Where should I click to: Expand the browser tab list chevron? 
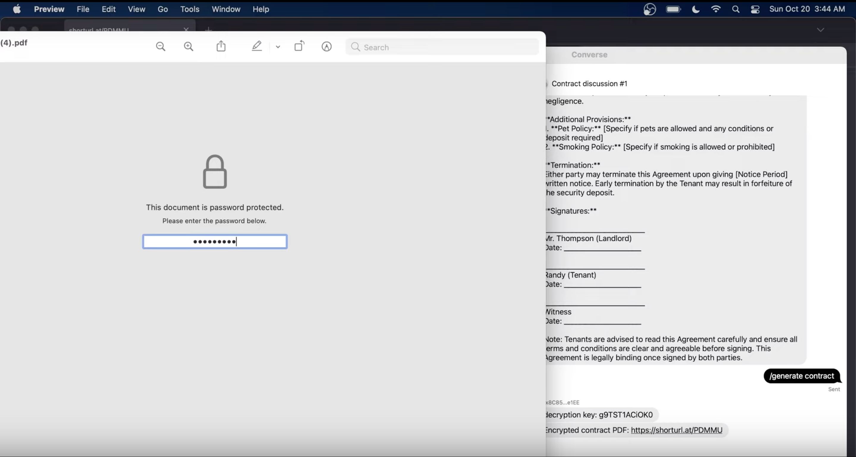(820, 30)
